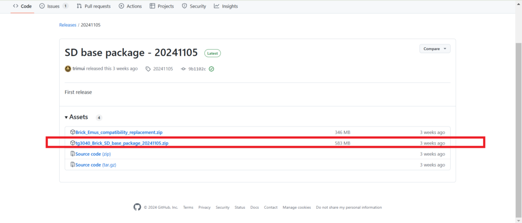This screenshot has height=223, width=522.
Task: Download Source code (zip)
Action: (x=93, y=154)
